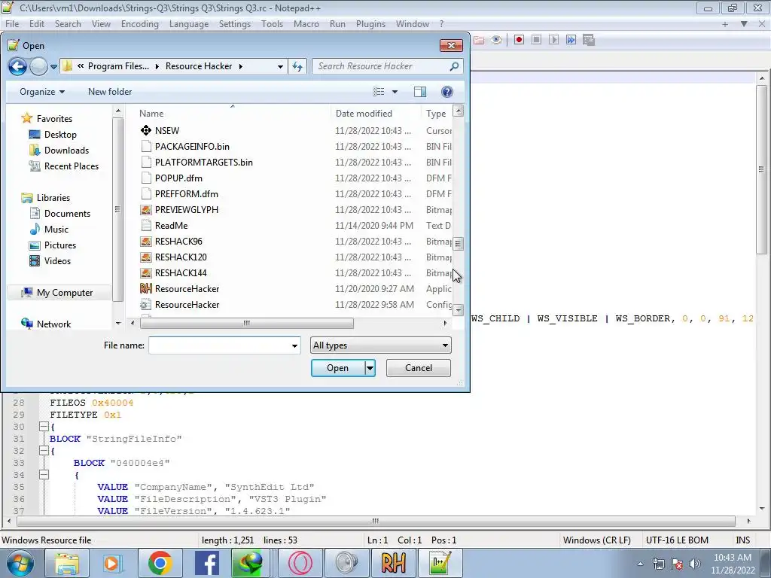Click Start Recording macro red dot icon

(519, 40)
